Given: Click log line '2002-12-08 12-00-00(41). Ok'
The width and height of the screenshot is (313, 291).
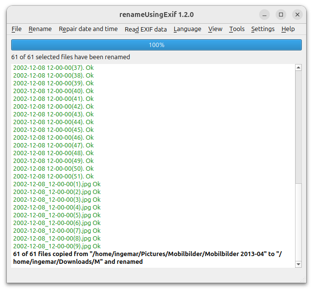Looking at the screenshot, I should tap(53, 99).
